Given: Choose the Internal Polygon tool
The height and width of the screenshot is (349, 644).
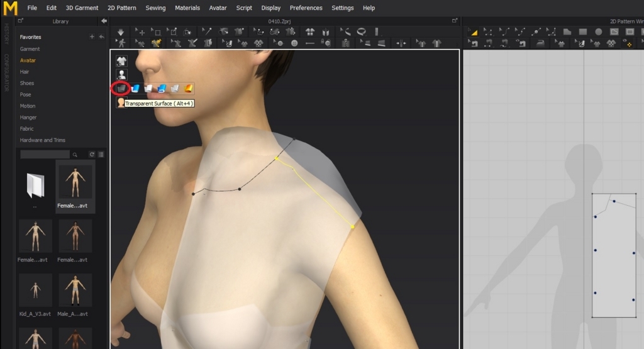Looking at the screenshot, I should [614, 32].
